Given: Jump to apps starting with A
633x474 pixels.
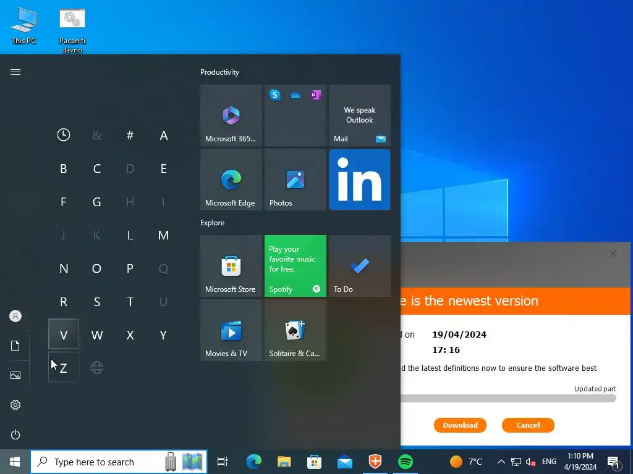Looking at the screenshot, I should pyautogui.click(x=163, y=135).
